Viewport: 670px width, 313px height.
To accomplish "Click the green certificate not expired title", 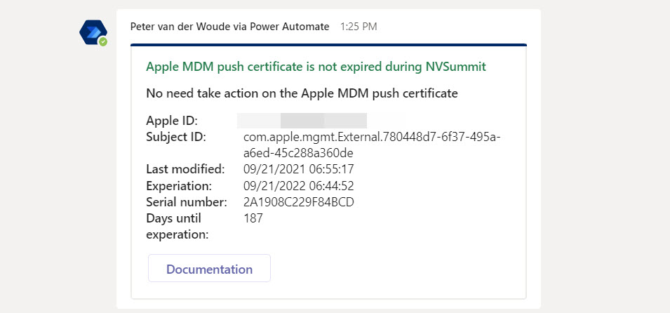I will click(316, 67).
